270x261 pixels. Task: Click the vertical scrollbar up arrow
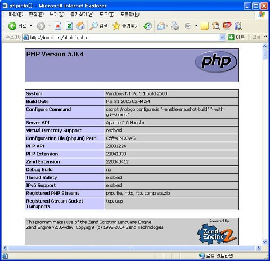click(265, 46)
